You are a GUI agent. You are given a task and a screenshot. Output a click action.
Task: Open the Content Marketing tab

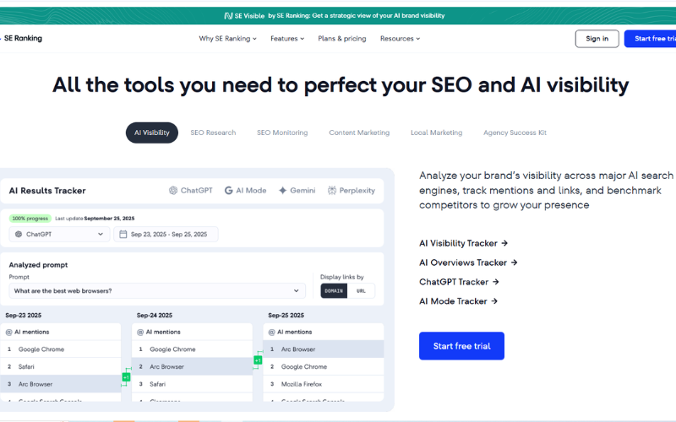coord(359,133)
